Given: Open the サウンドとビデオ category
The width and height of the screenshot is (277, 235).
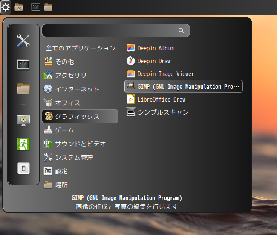Looking at the screenshot, I should (80, 144).
